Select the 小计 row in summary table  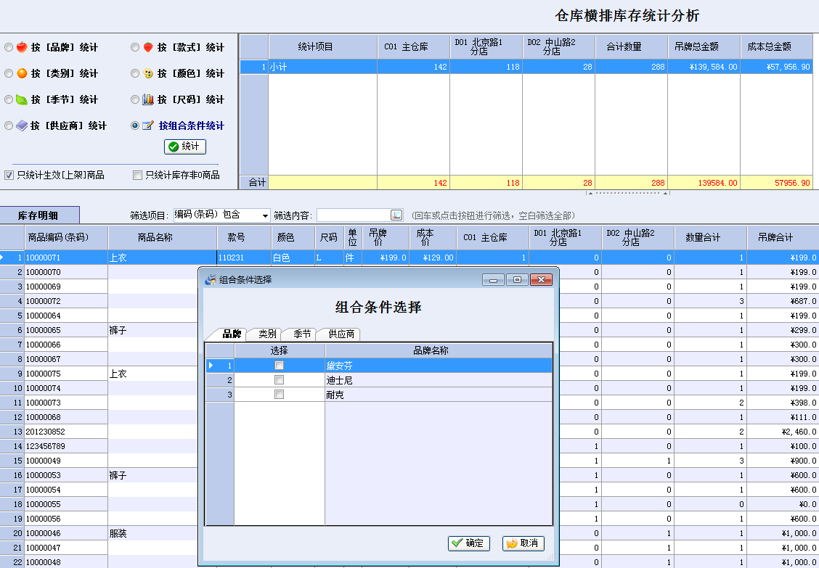[x=526, y=67]
